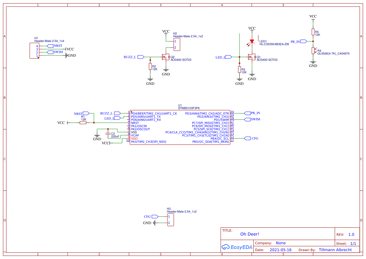This screenshot has width=366, height=259.
Task: Select the red LED1 diode symbol
Action: coord(252,41)
